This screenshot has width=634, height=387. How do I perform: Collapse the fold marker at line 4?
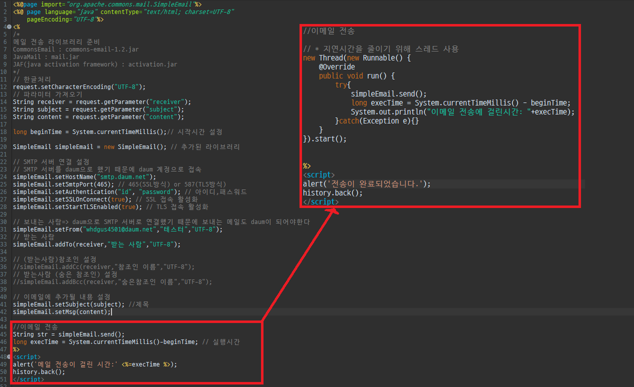point(9,27)
